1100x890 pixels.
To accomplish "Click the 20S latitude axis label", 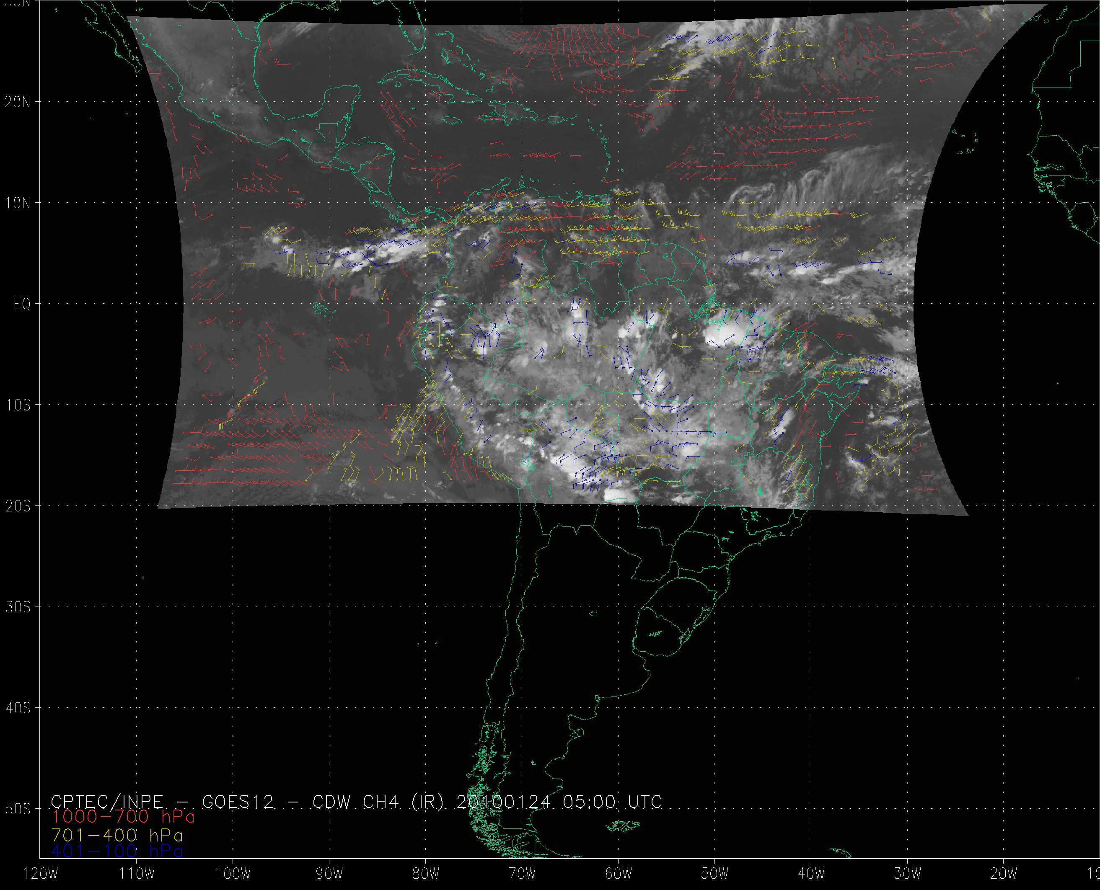I will [18, 506].
